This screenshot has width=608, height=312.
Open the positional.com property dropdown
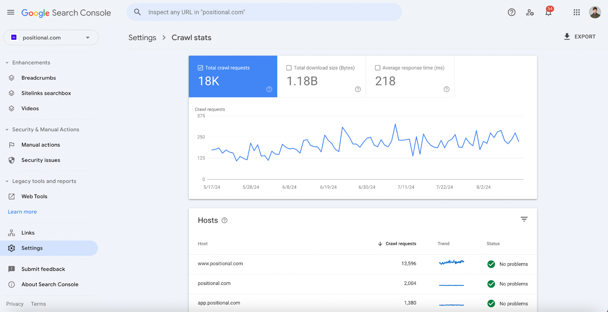(51, 37)
